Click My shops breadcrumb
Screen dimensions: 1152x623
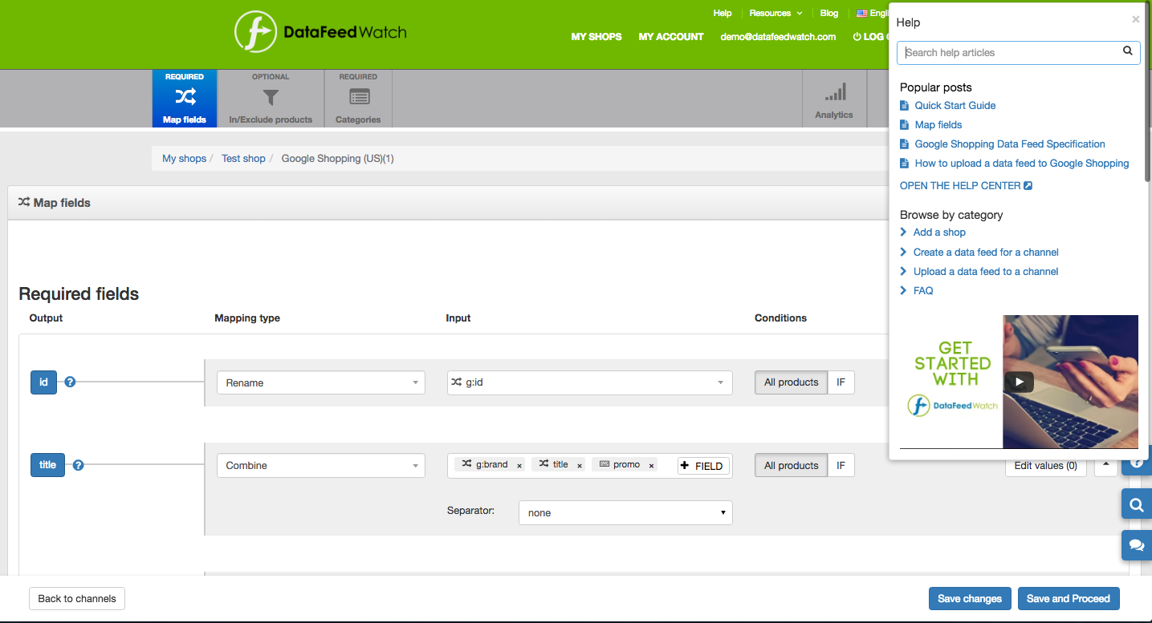coord(184,159)
